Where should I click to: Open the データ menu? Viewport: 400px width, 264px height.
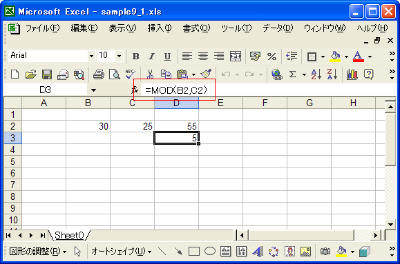click(278, 28)
